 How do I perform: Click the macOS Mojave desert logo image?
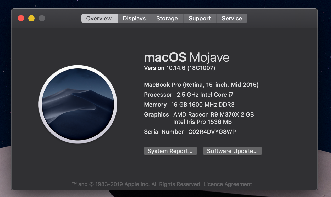pos(78,104)
